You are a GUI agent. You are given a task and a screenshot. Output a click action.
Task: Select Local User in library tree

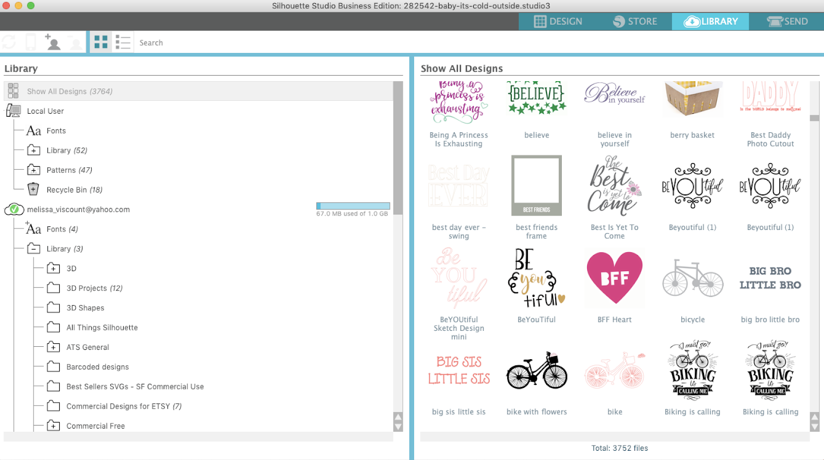(45, 111)
